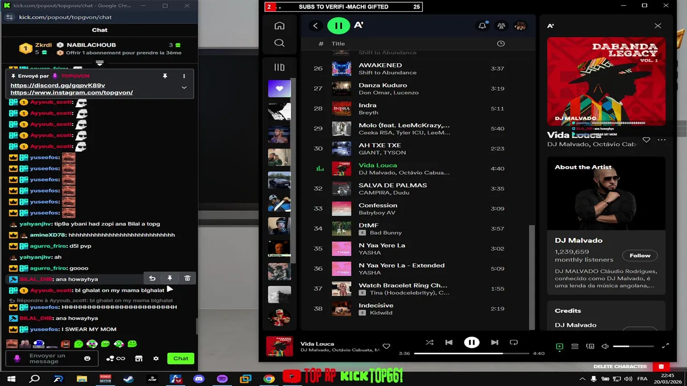Open more options dots beside Vida Louca title
The image size is (687, 386).
pos(661,140)
